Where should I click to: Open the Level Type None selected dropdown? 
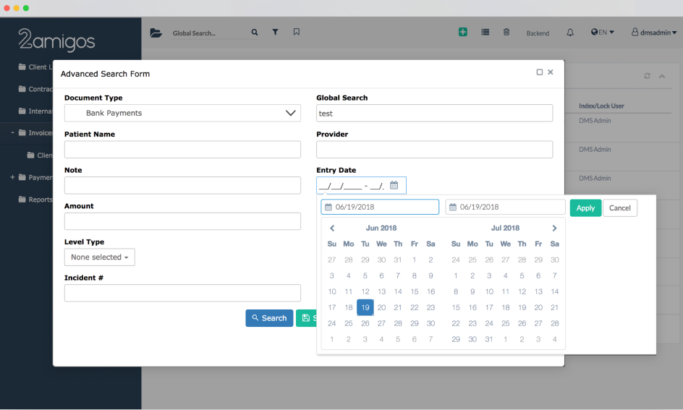point(100,257)
